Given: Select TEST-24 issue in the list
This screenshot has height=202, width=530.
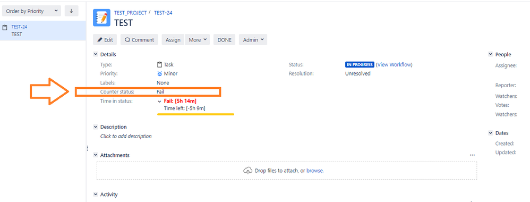Looking at the screenshot, I should [43, 30].
